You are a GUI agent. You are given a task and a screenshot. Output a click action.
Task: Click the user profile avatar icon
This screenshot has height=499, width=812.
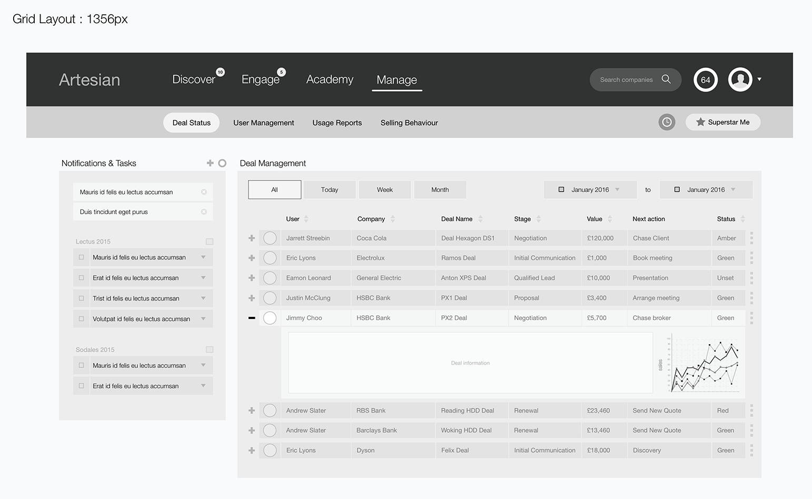click(x=740, y=79)
